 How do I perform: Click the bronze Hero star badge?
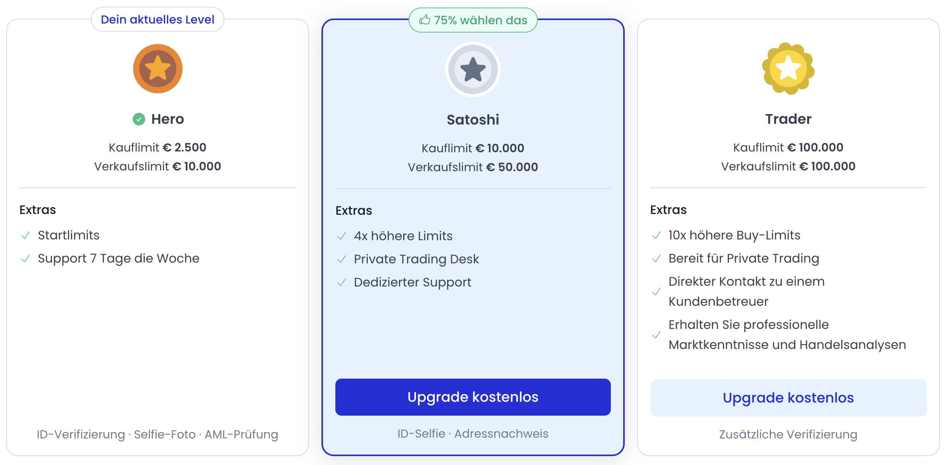coord(158,69)
